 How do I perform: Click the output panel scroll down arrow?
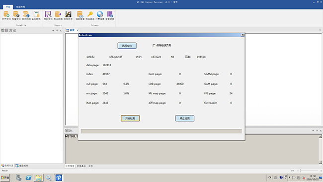[321, 162]
